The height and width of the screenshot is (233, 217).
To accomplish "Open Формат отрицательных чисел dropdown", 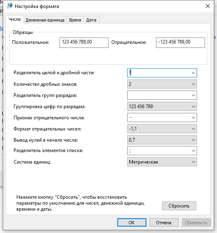I will (x=162, y=129).
